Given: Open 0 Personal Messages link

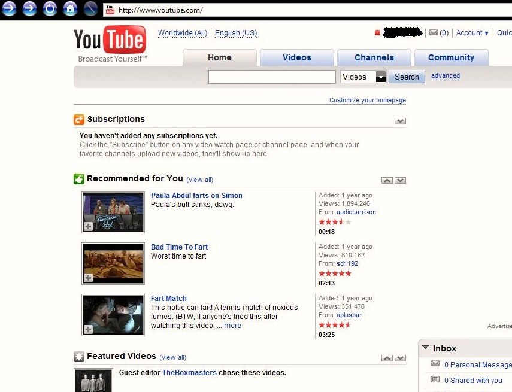Looking at the screenshot, I should point(478,365).
